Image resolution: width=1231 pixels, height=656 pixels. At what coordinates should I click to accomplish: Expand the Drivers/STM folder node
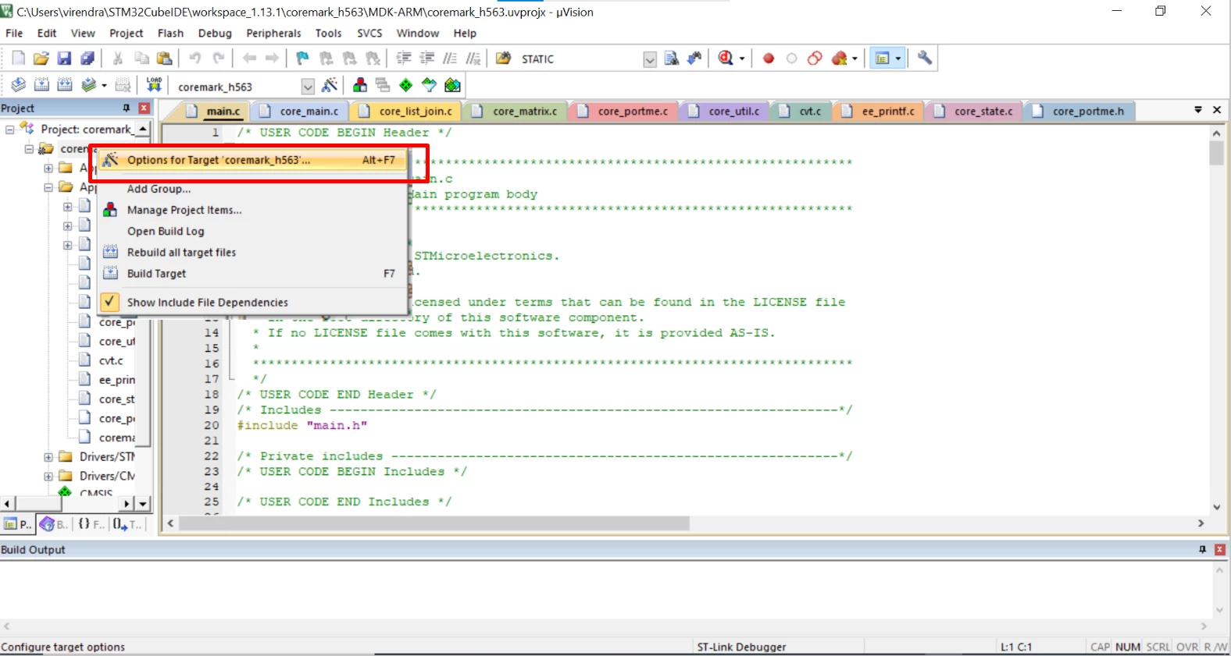[x=48, y=457]
